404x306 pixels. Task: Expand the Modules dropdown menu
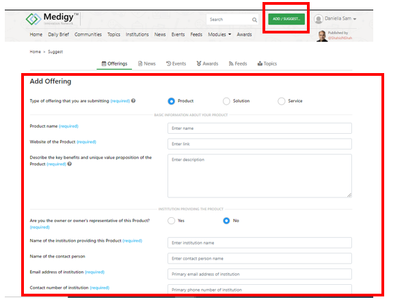click(219, 34)
